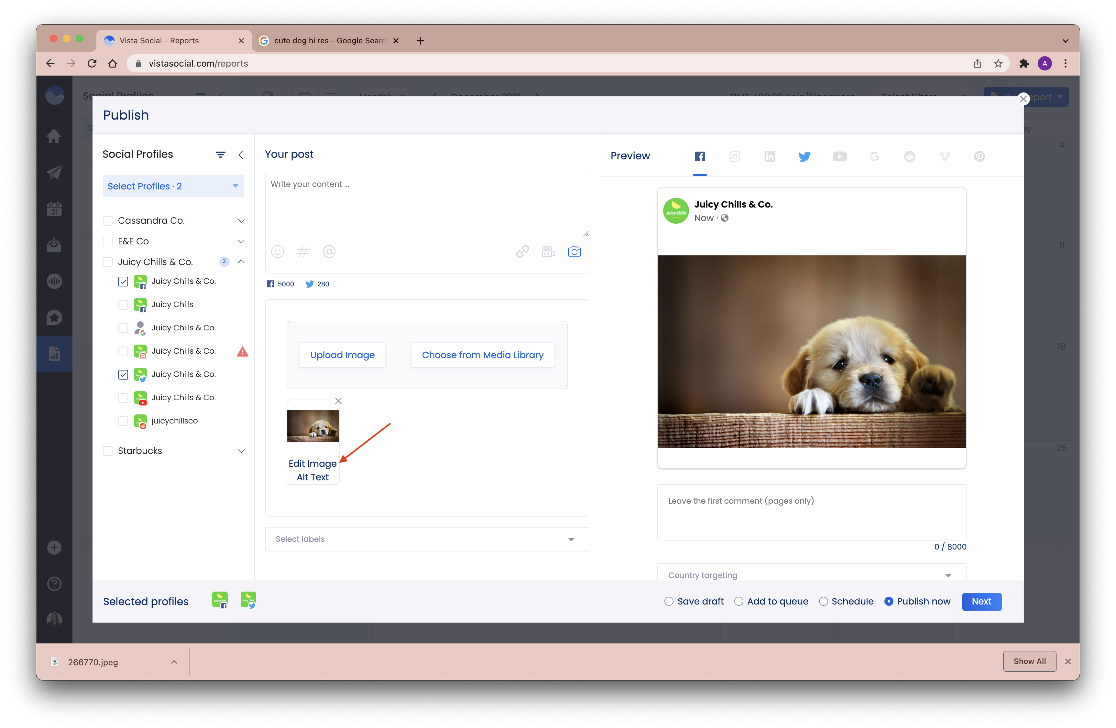Expand the Cassandra Co. group
The image size is (1116, 728).
(241, 221)
